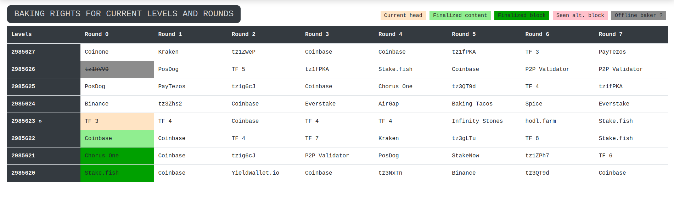Click the StakeNow baker entry
This screenshot has width=674, height=199.
click(465, 156)
